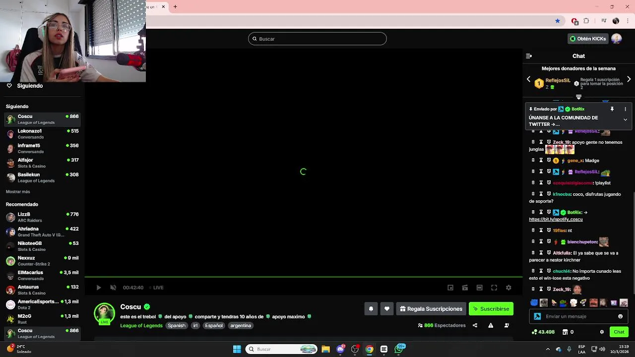The height and width of the screenshot is (357, 635).
Task: Pick the WII quick emote
Action: point(614,303)
